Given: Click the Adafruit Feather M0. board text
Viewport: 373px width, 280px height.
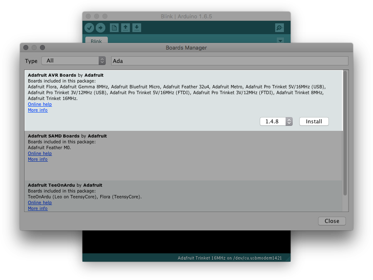Looking at the screenshot, I should [x=49, y=147].
